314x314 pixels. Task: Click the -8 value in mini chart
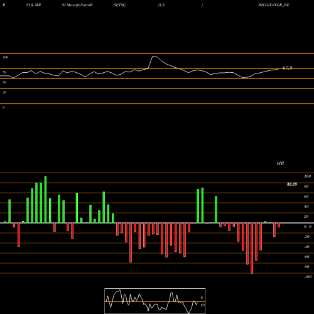202,298
